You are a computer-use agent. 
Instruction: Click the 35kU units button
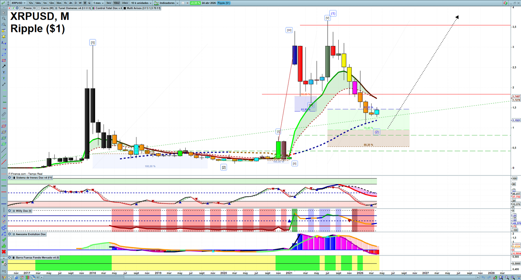(125, 3)
